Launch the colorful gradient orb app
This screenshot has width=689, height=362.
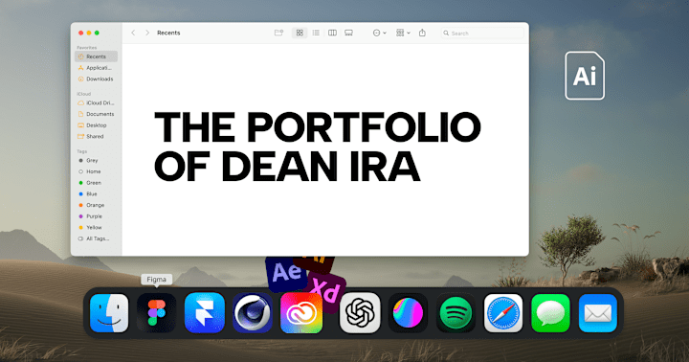(x=408, y=313)
